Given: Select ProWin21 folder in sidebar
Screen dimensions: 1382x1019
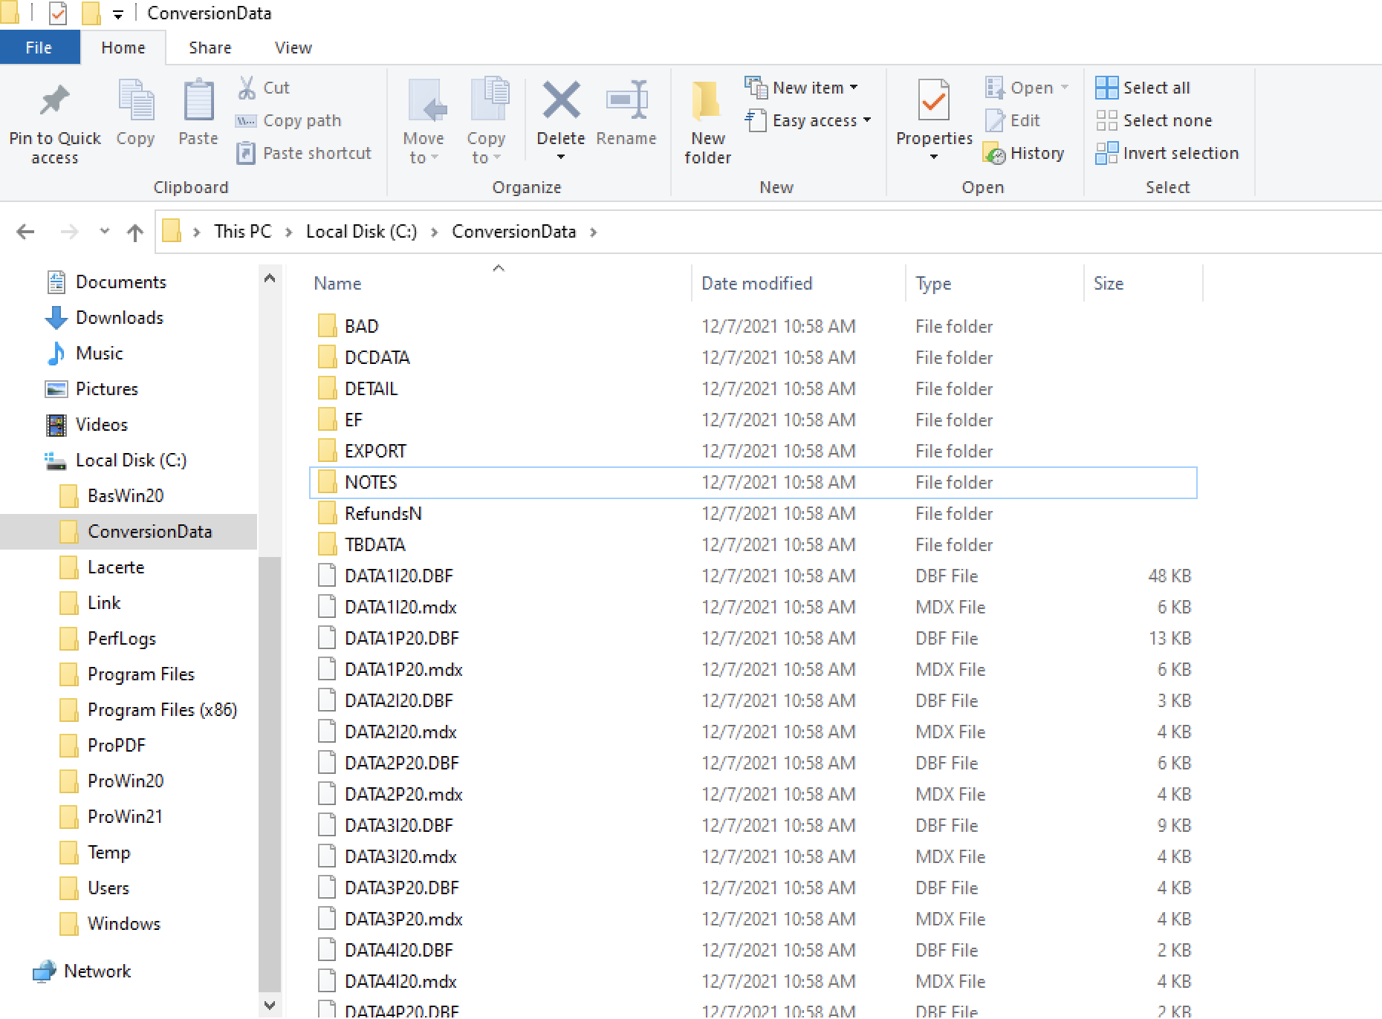Looking at the screenshot, I should 111,817.
